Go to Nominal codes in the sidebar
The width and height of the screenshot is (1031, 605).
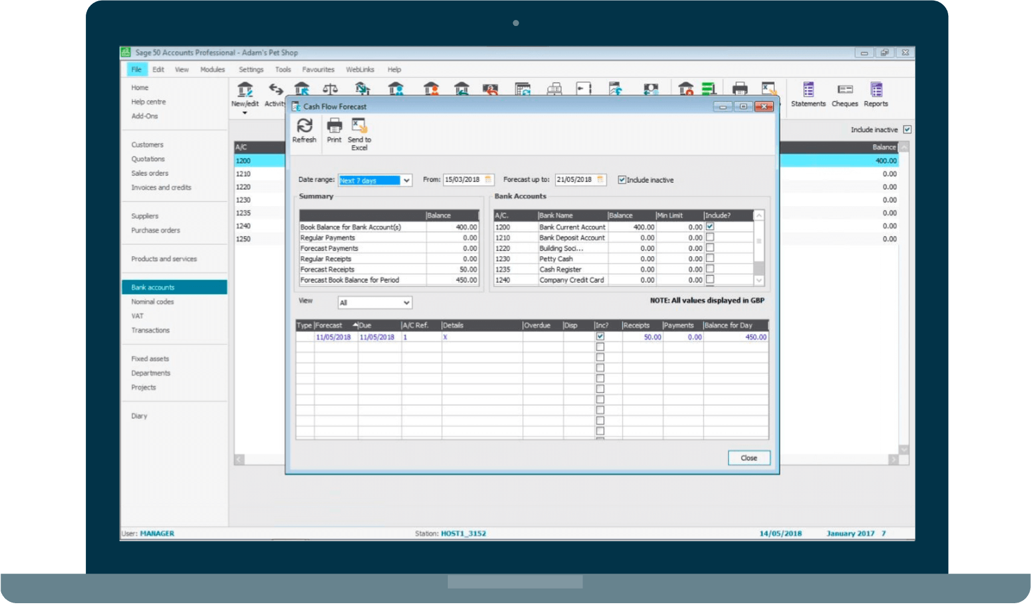point(152,302)
